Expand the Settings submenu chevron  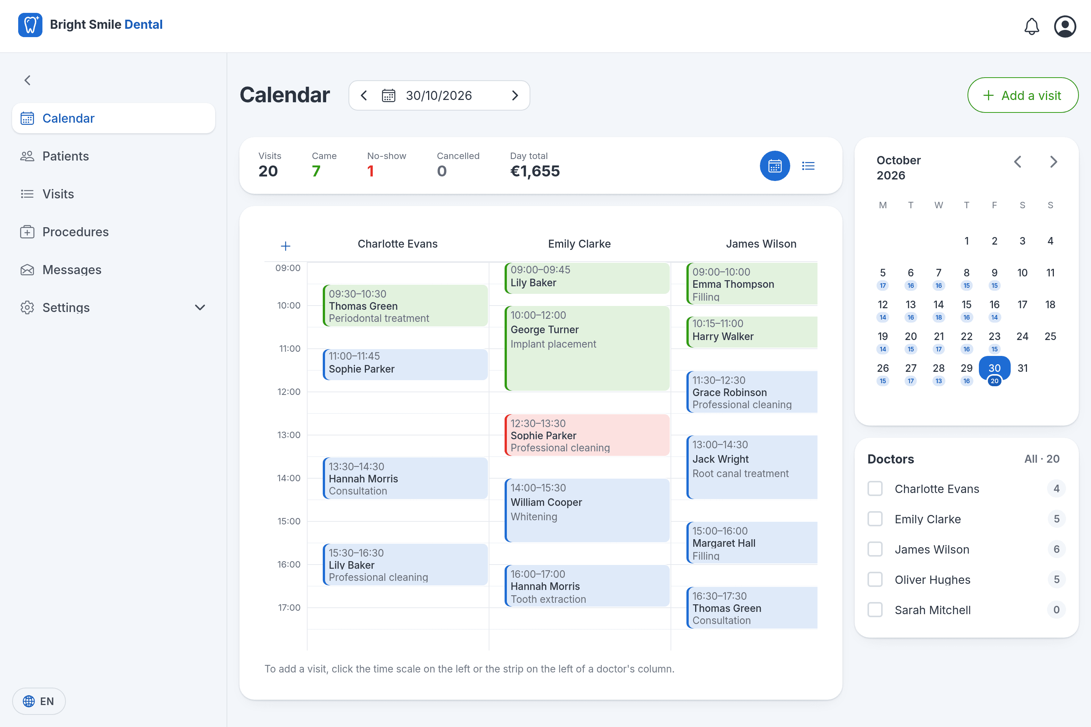(x=200, y=307)
